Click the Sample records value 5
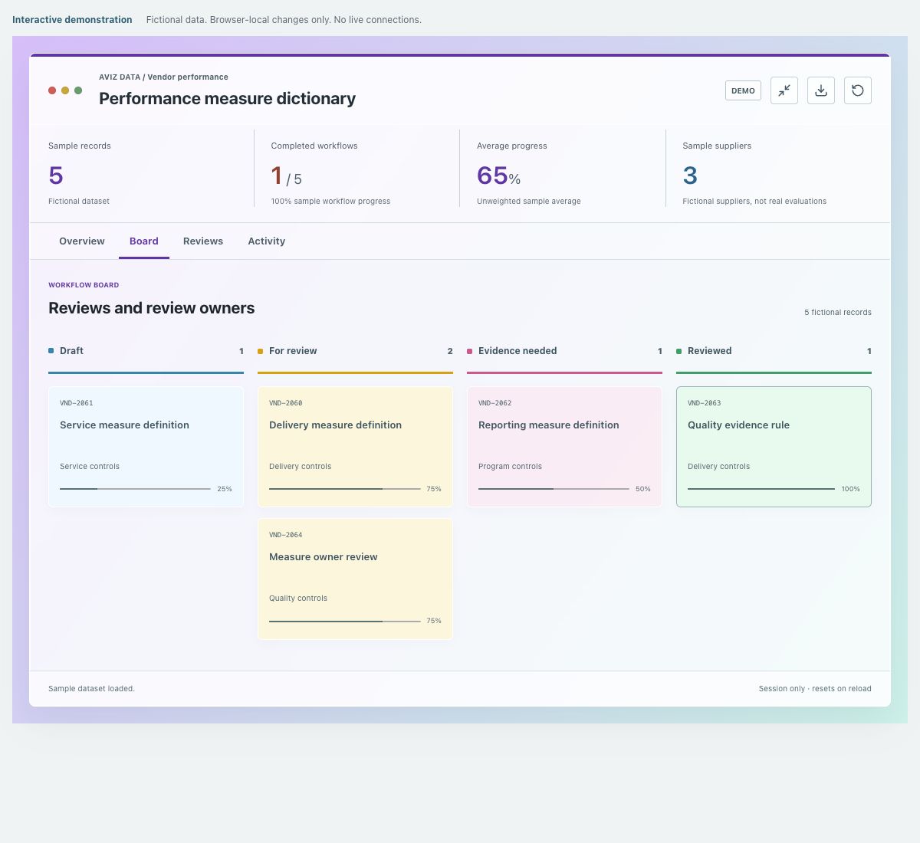 [x=56, y=175]
